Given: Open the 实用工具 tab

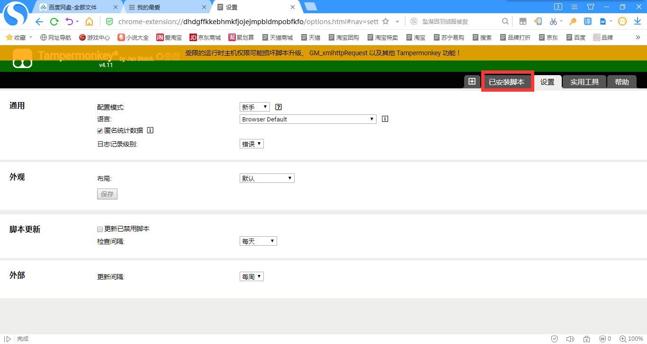Looking at the screenshot, I should coord(584,82).
